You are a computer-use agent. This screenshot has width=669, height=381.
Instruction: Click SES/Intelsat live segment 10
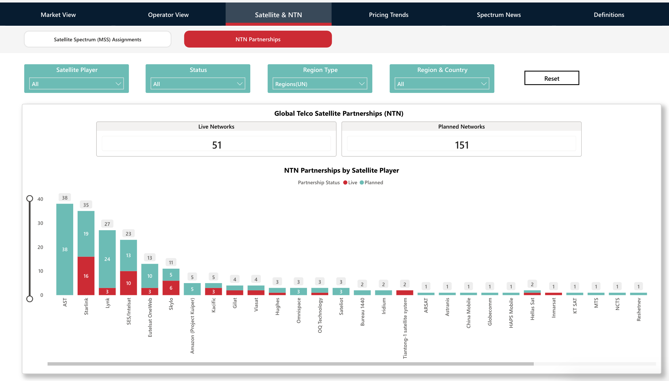pyautogui.click(x=129, y=283)
